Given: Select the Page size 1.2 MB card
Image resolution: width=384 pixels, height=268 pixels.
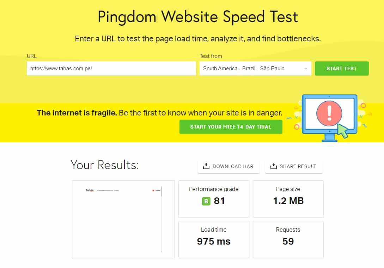Looking at the screenshot, I should point(288,199).
